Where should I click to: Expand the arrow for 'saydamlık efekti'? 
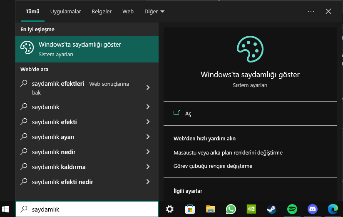pyautogui.click(x=148, y=122)
